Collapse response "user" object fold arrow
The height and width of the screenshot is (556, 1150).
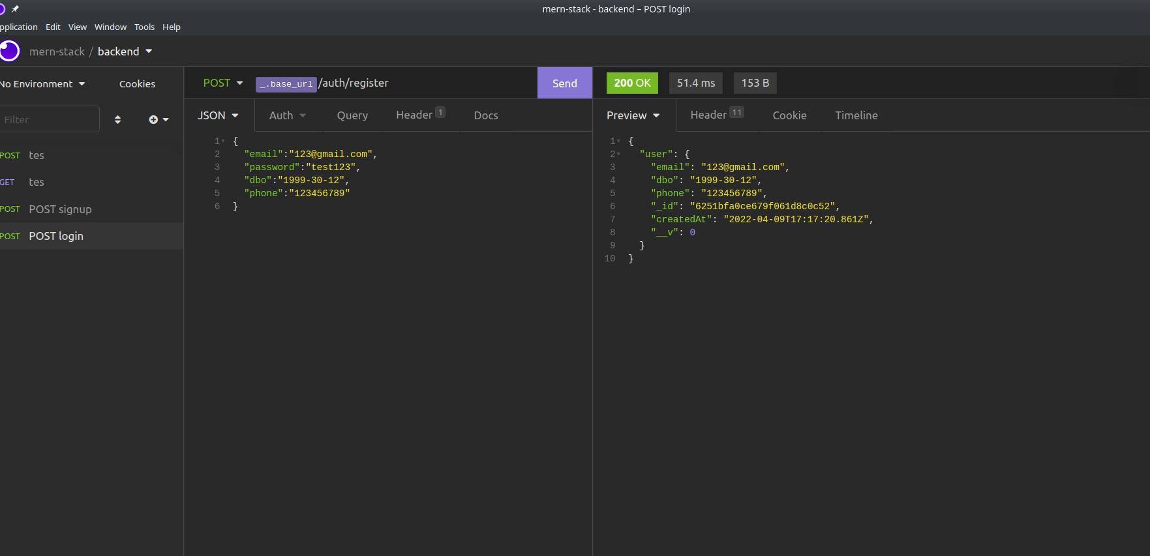(618, 154)
